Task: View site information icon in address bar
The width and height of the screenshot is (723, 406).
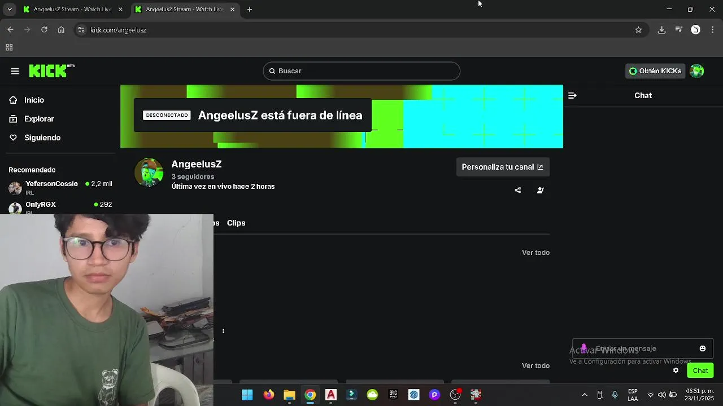Action: point(81,30)
